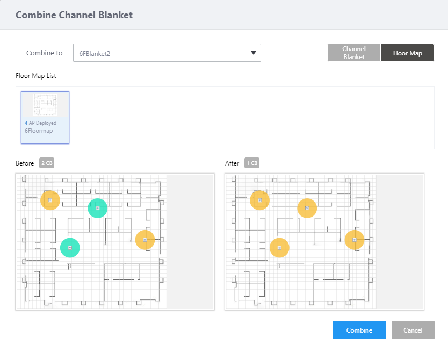Click the top-left orange AP in Before map

click(50, 200)
